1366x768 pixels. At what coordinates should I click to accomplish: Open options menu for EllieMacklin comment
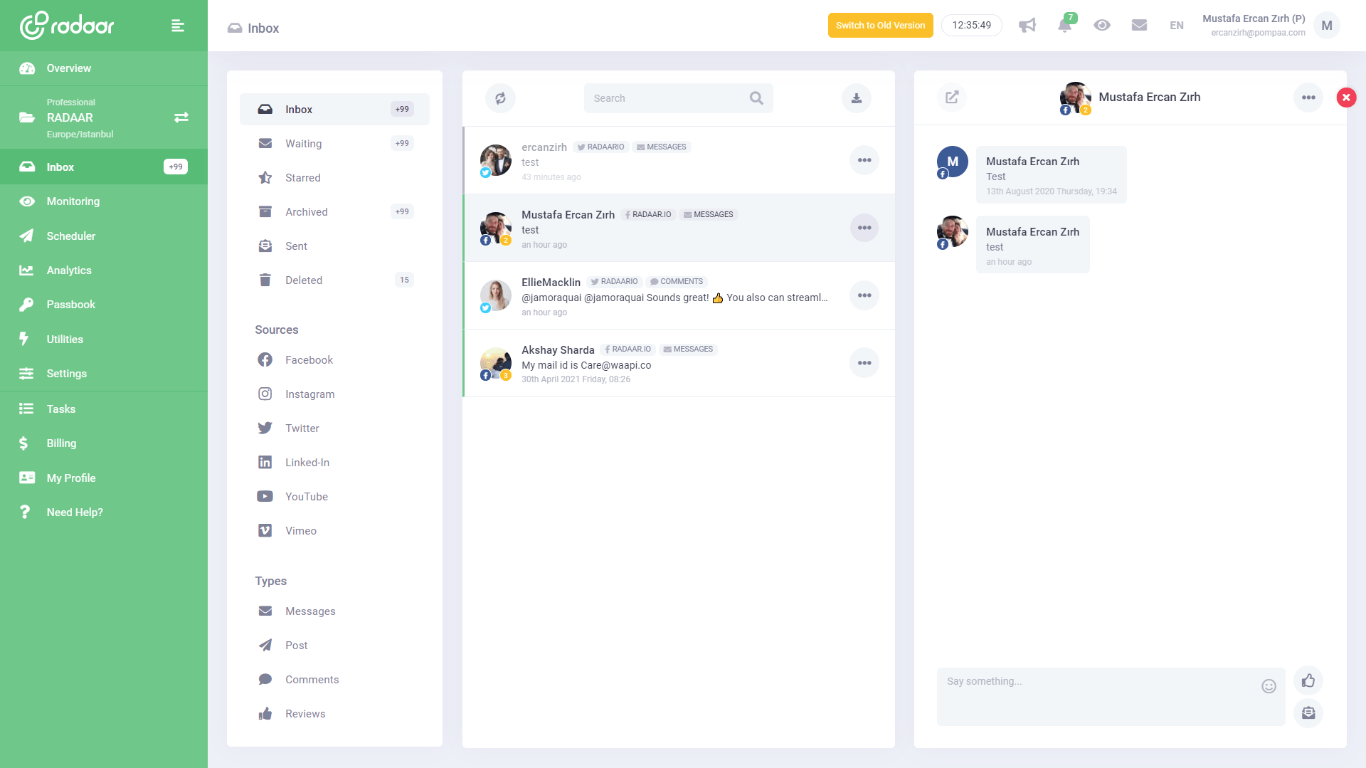click(x=864, y=295)
